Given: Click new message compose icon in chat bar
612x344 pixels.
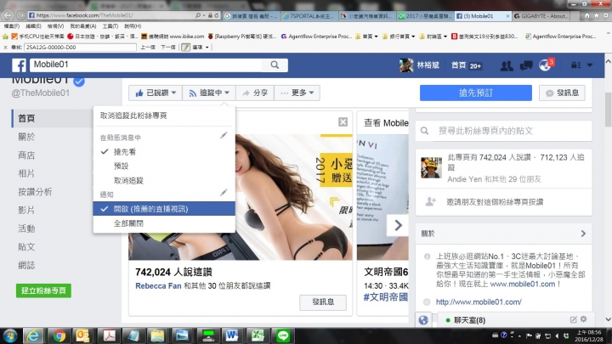Looking at the screenshot, I should [x=574, y=319].
